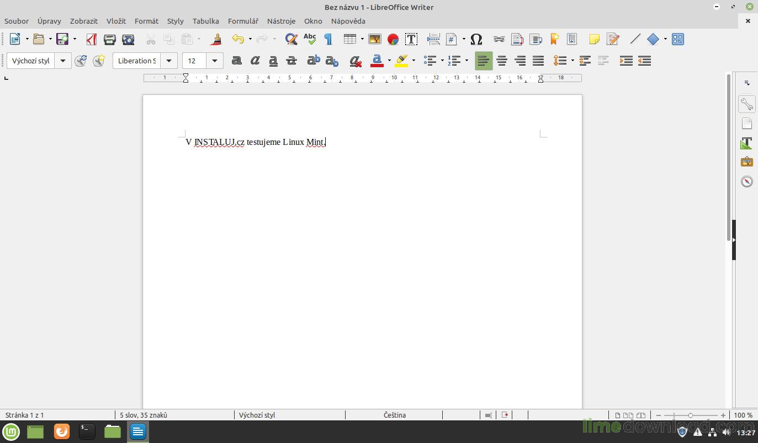Open the Nástroje menu
The width and height of the screenshot is (758, 443).
click(x=281, y=21)
